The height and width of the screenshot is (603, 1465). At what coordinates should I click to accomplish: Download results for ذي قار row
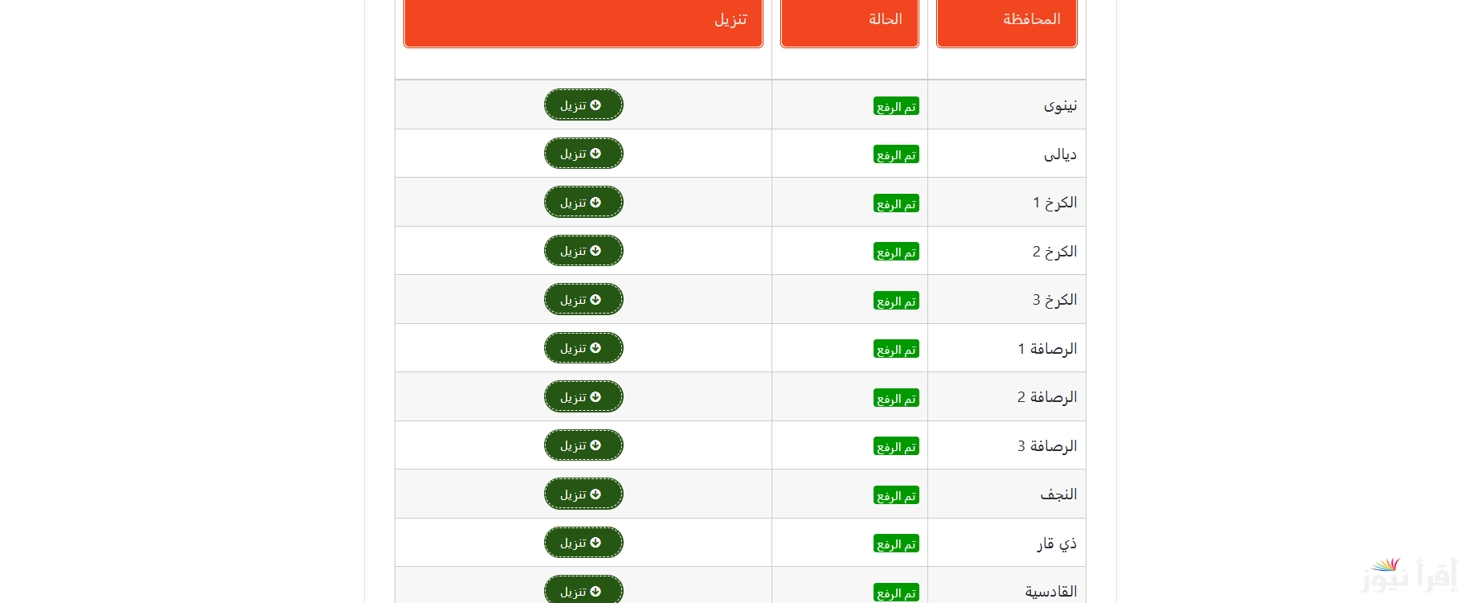(583, 543)
